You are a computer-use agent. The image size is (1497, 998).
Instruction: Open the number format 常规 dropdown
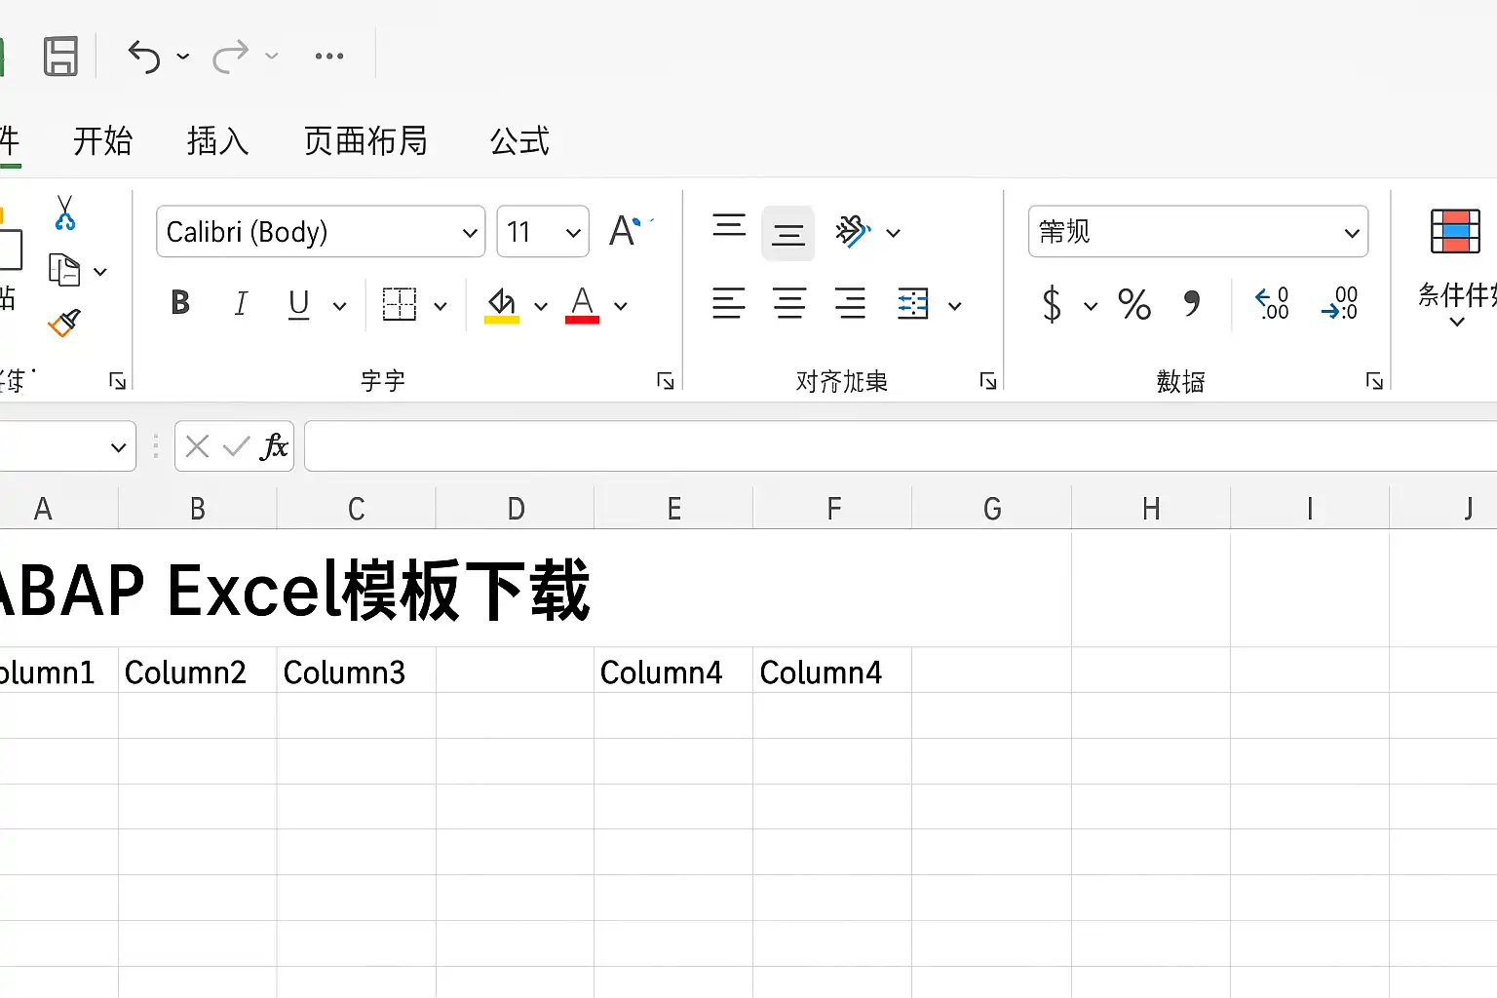click(x=1198, y=232)
